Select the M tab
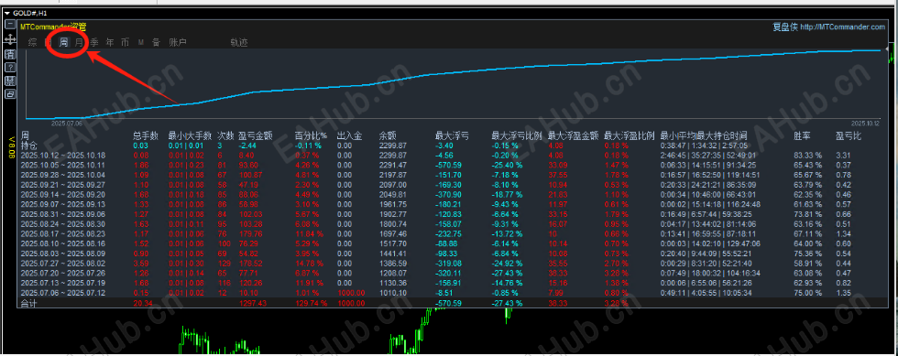The image size is (898, 356). coord(141,43)
